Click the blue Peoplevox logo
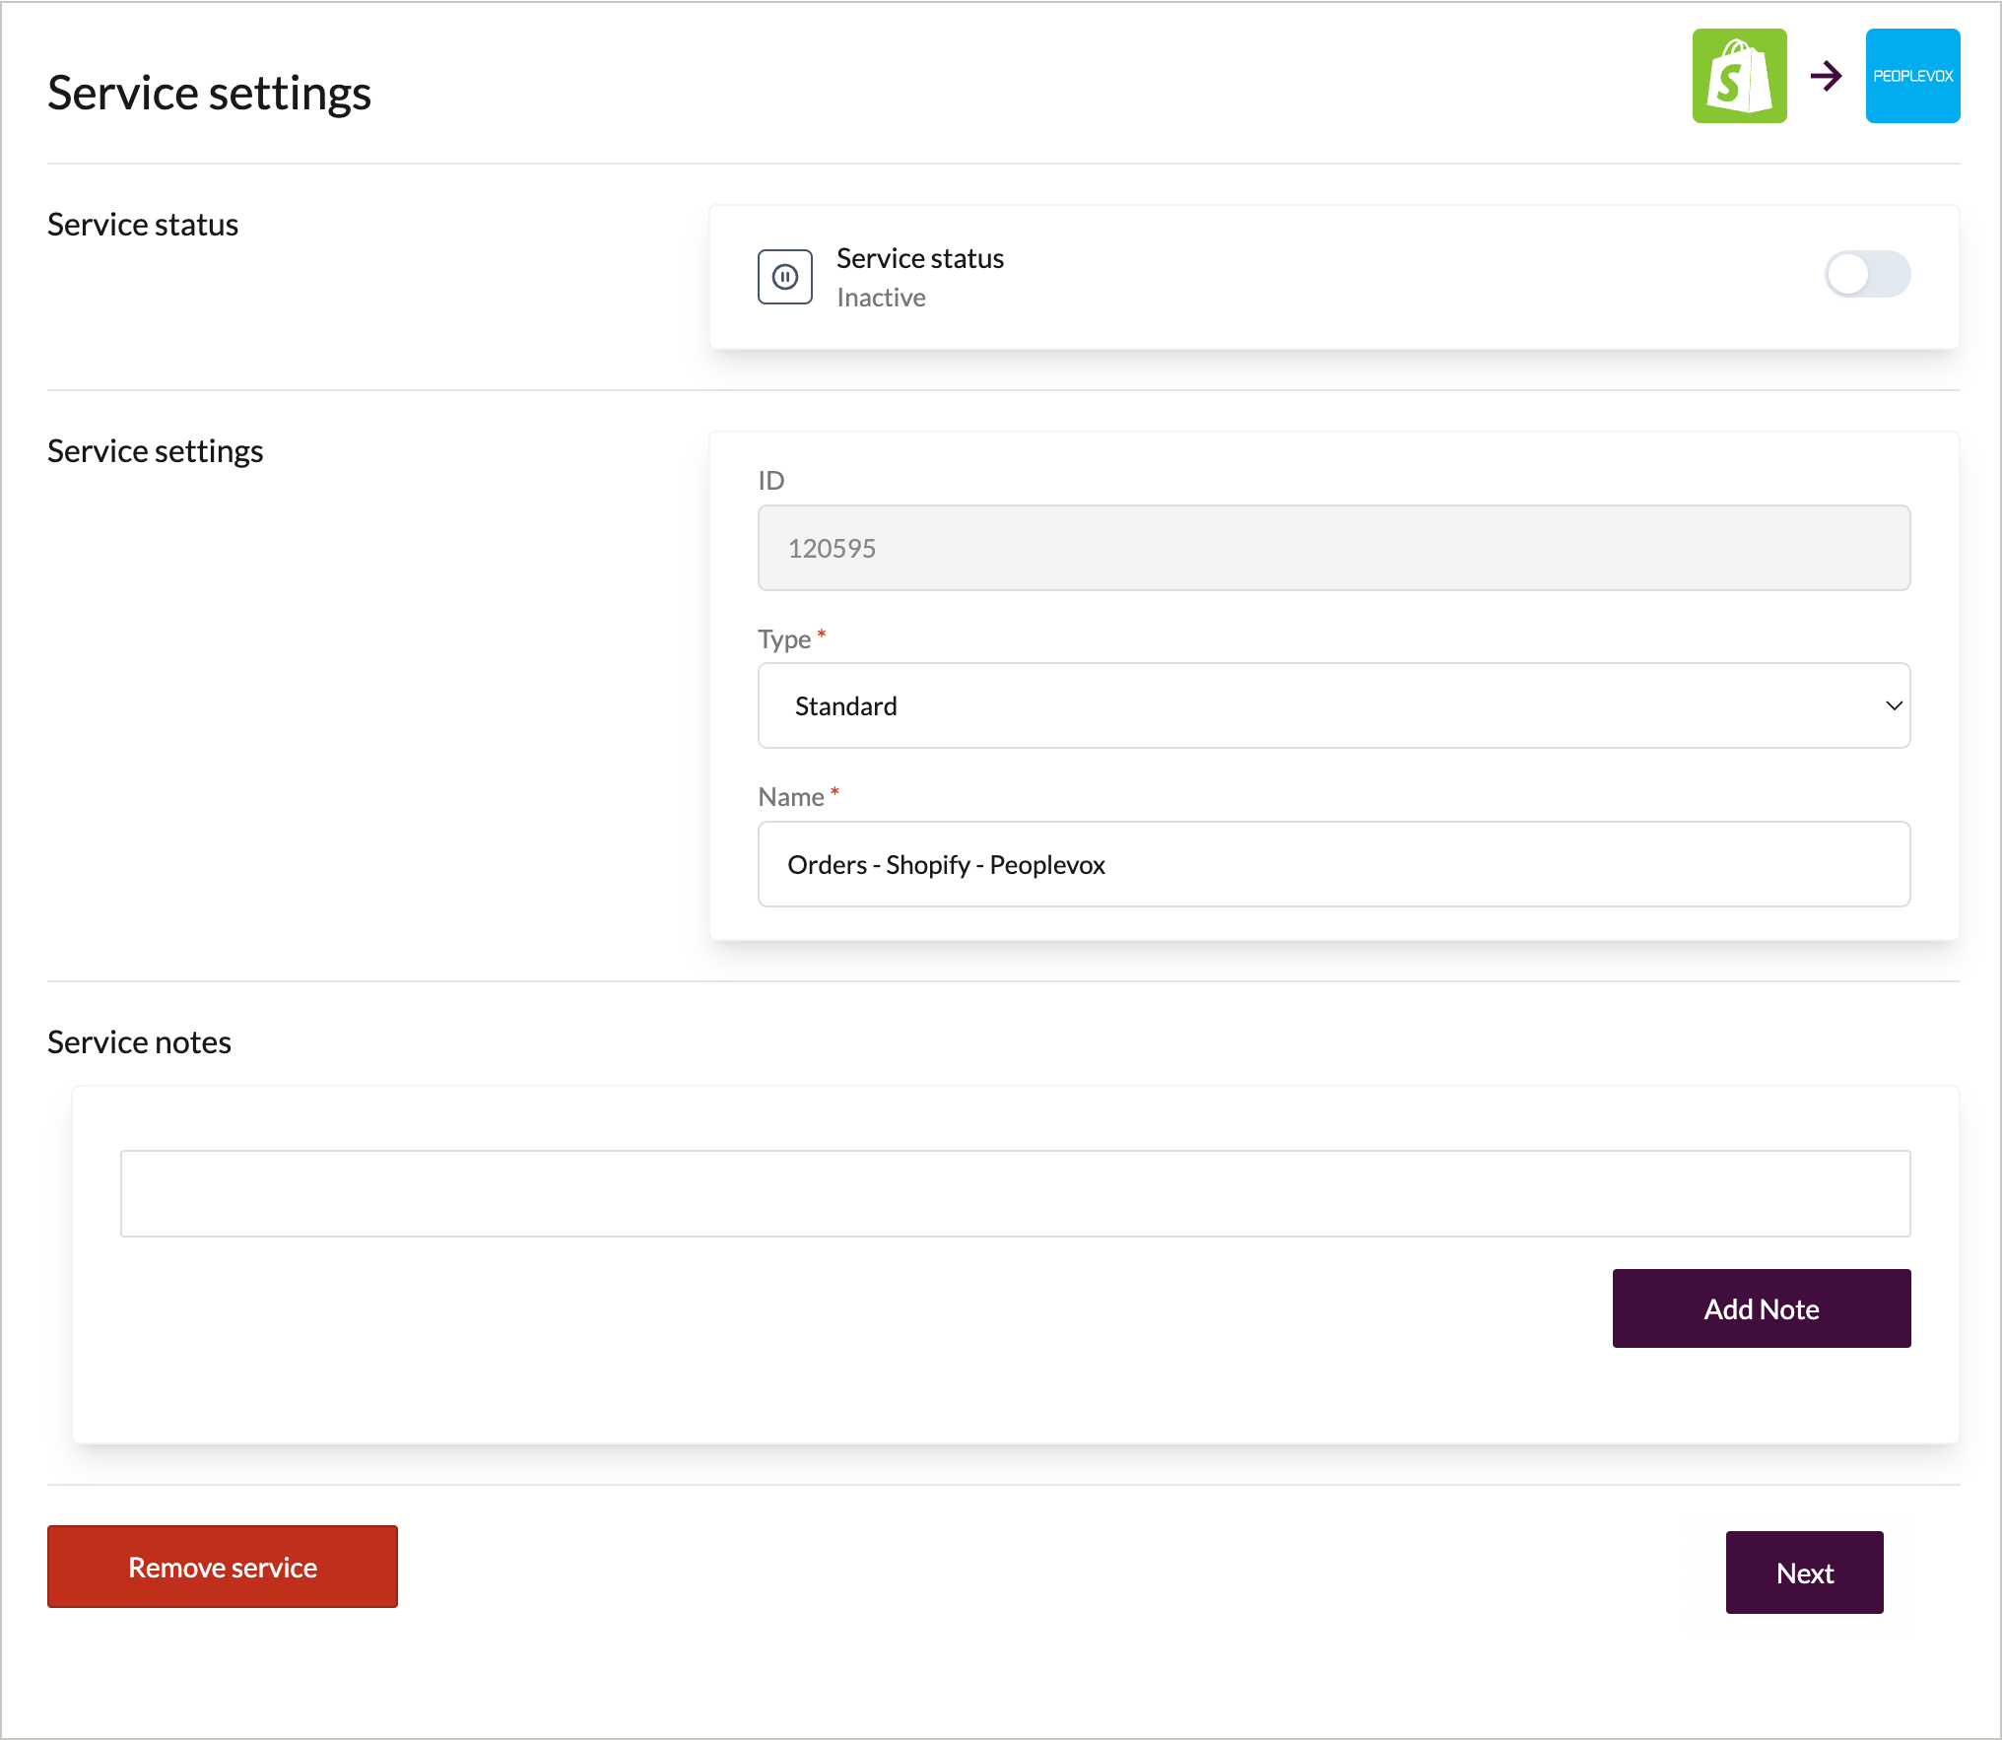This screenshot has height=1740, width=2002. 1912,76
